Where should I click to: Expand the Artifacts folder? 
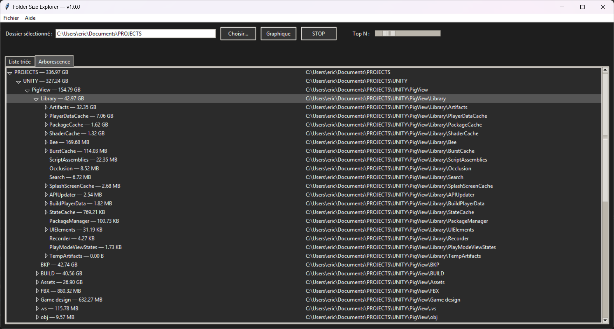pos(46,107)
